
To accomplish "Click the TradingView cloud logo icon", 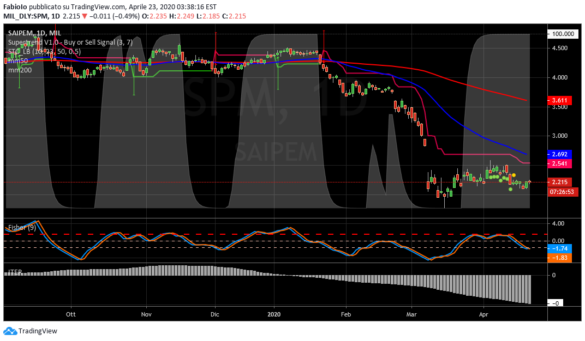I will coord(10,331).
